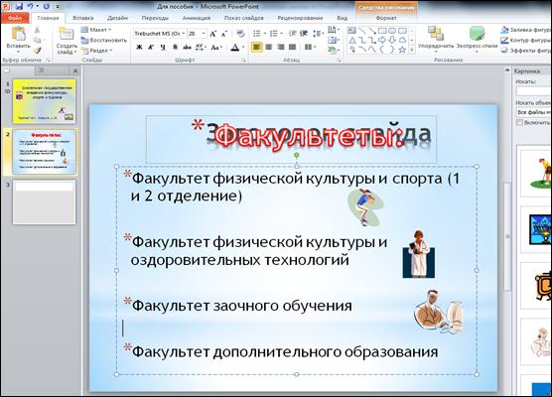Click the Copy icon in clipboard group
The image size is (552, 397).
(37, 40)
